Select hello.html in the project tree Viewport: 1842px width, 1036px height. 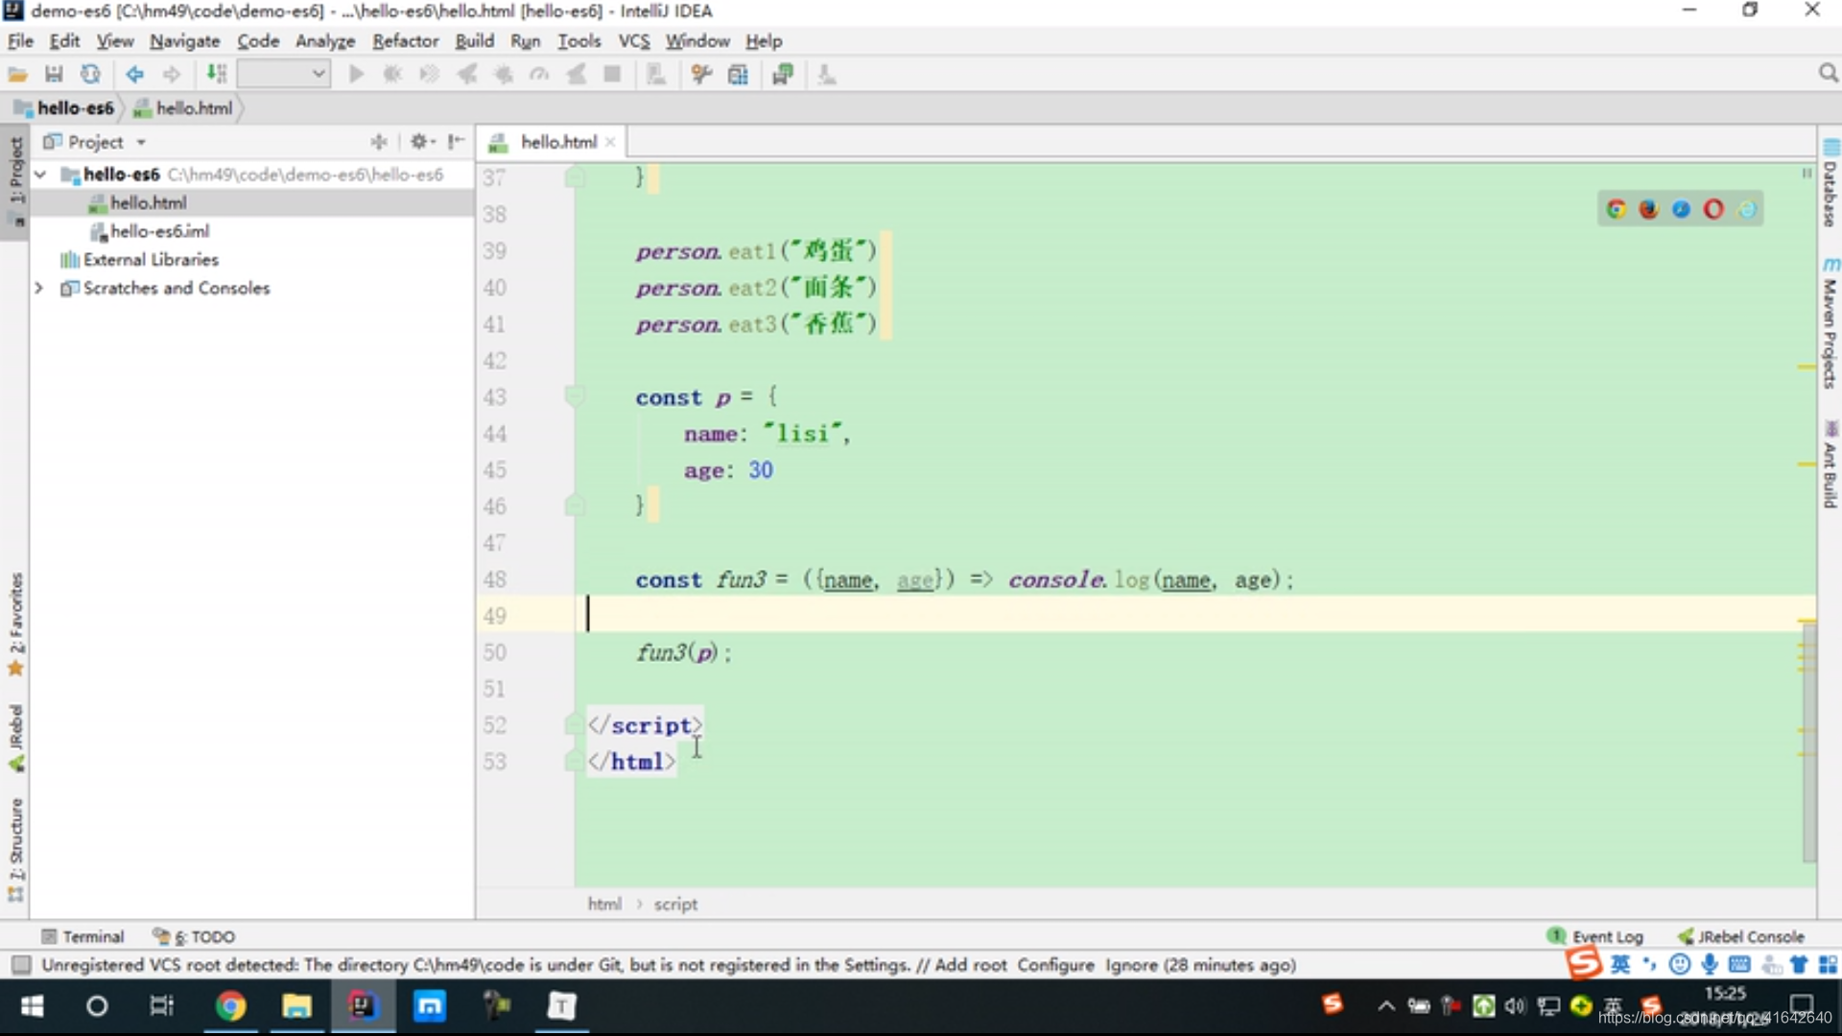click(x=148, y=203)
